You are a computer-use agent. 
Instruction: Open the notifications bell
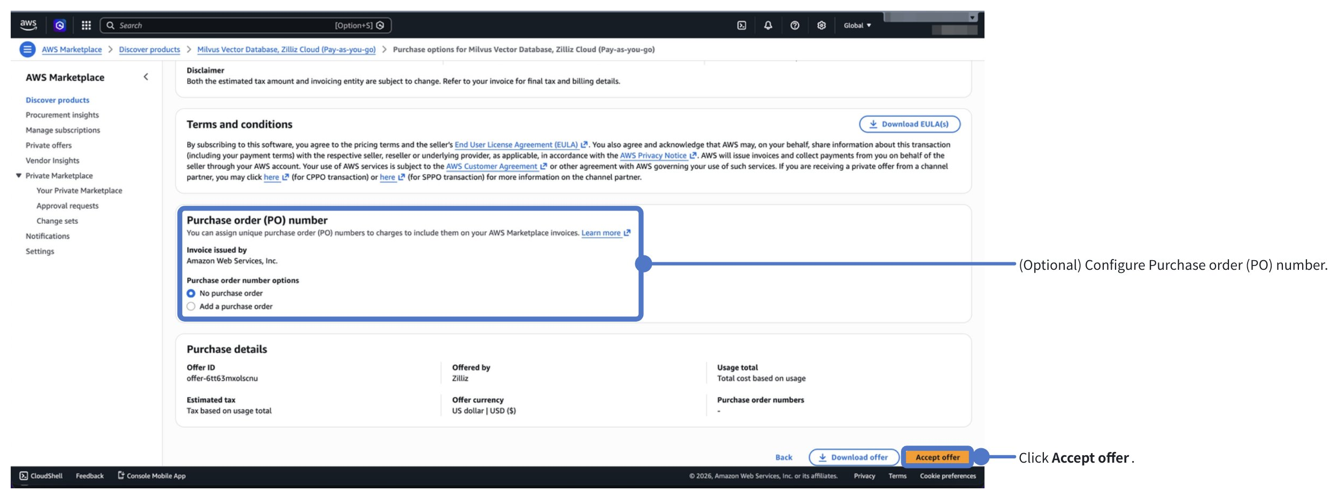click(x=768, y=25)
